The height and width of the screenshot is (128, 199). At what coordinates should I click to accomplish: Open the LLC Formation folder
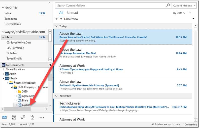pos(15,48)
